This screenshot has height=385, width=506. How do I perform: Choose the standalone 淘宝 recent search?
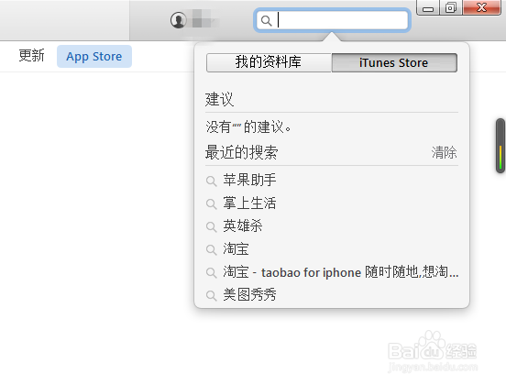pyautogui.click(x=236, y=249)
